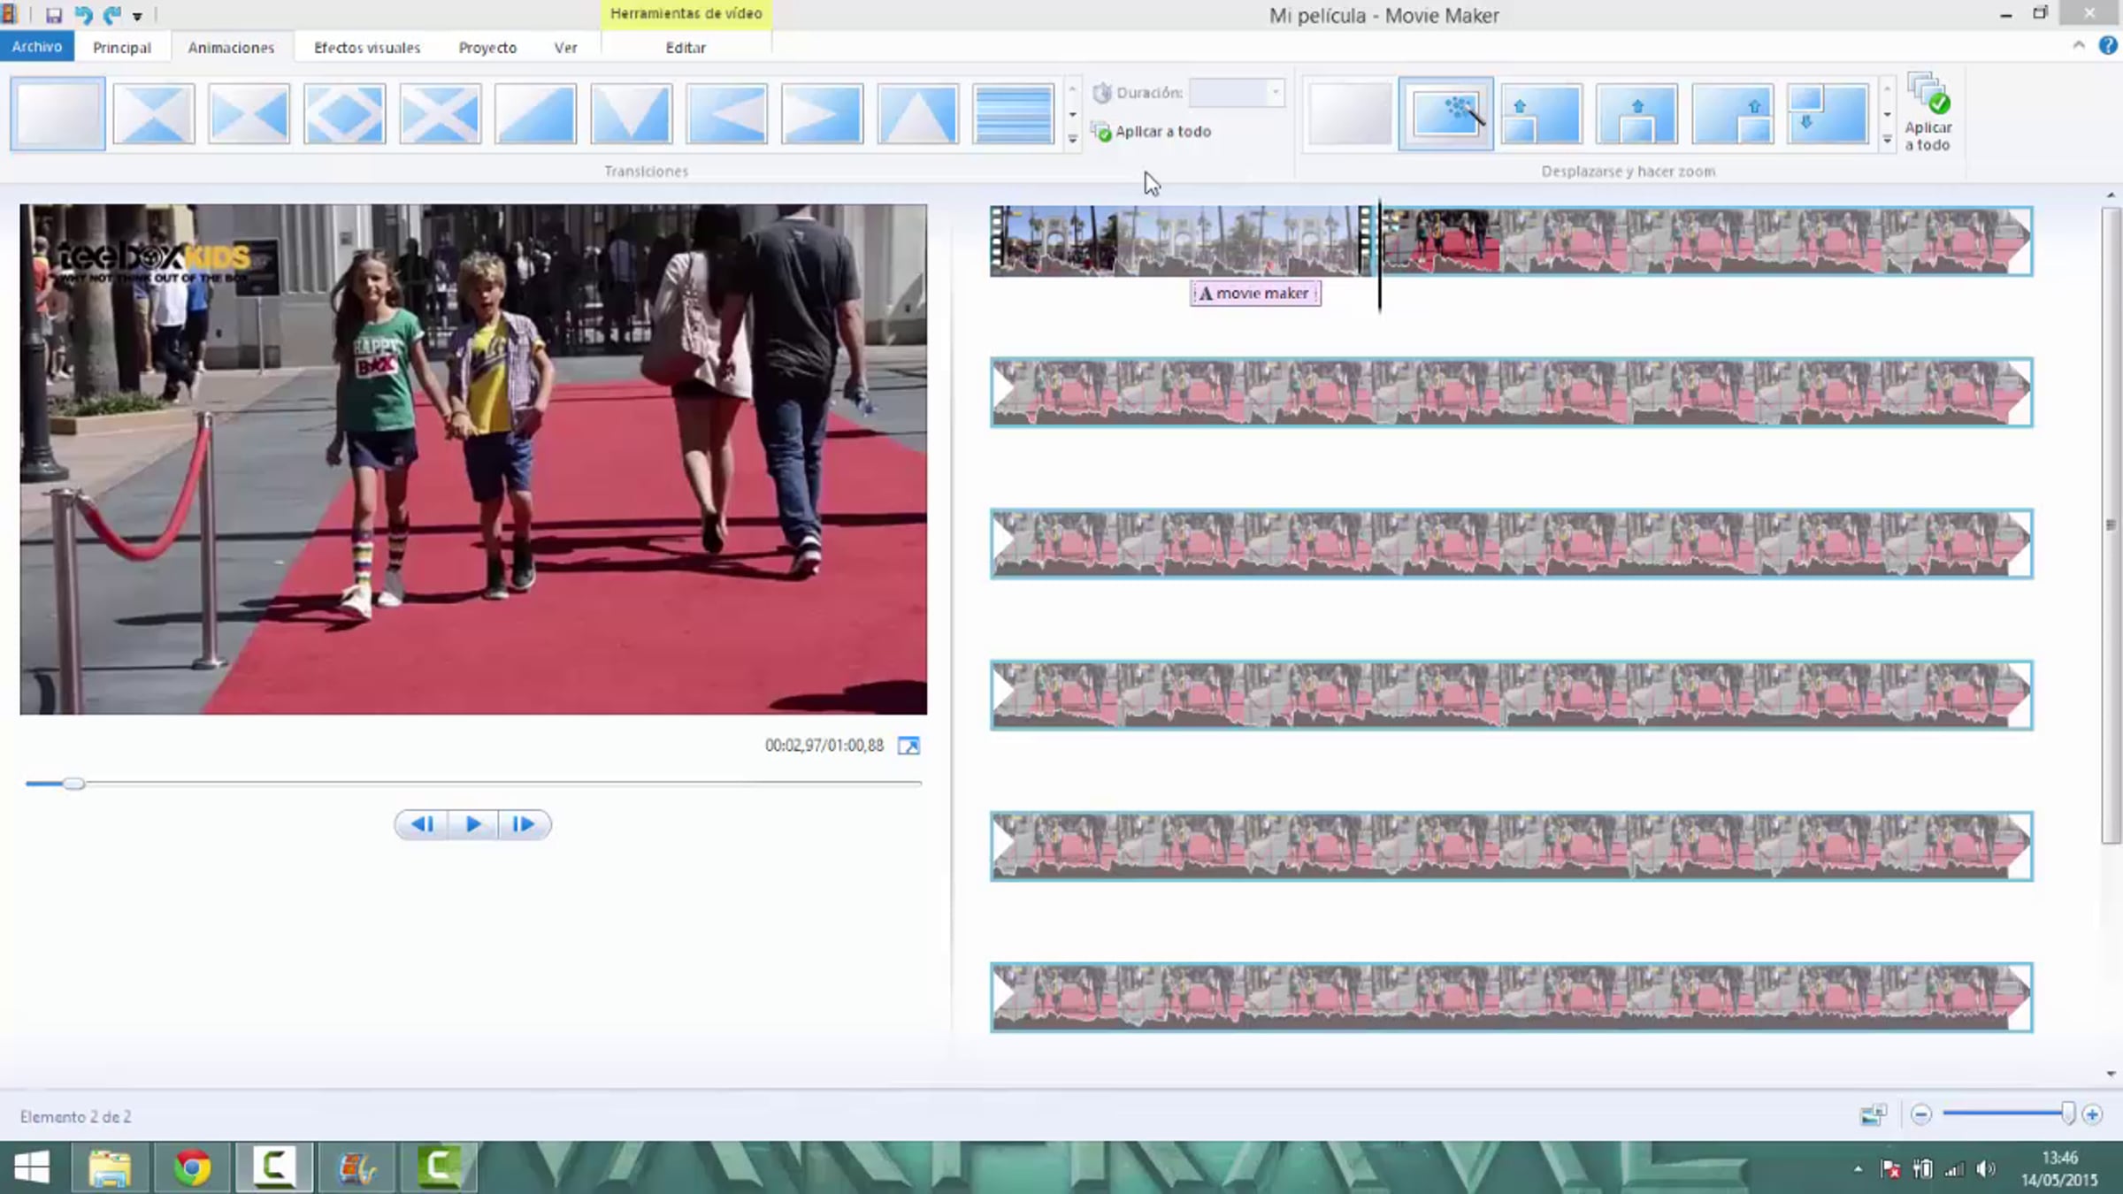Open Movie Maker help icon
This screenshot has width=2123, height=1194.
[x=2108, y=46]
